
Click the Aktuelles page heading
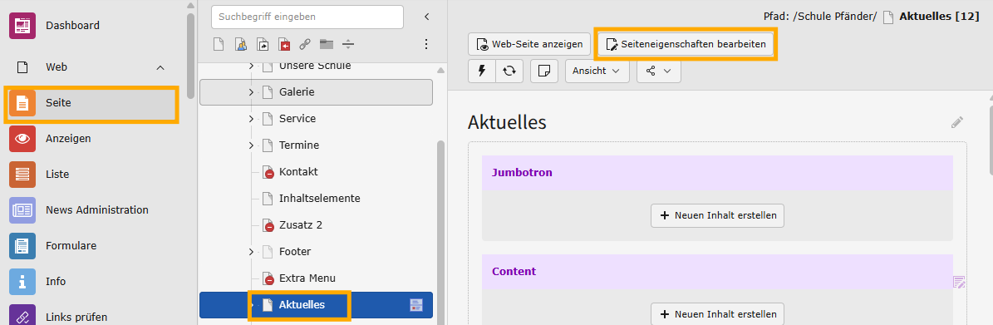coord(507,122)
